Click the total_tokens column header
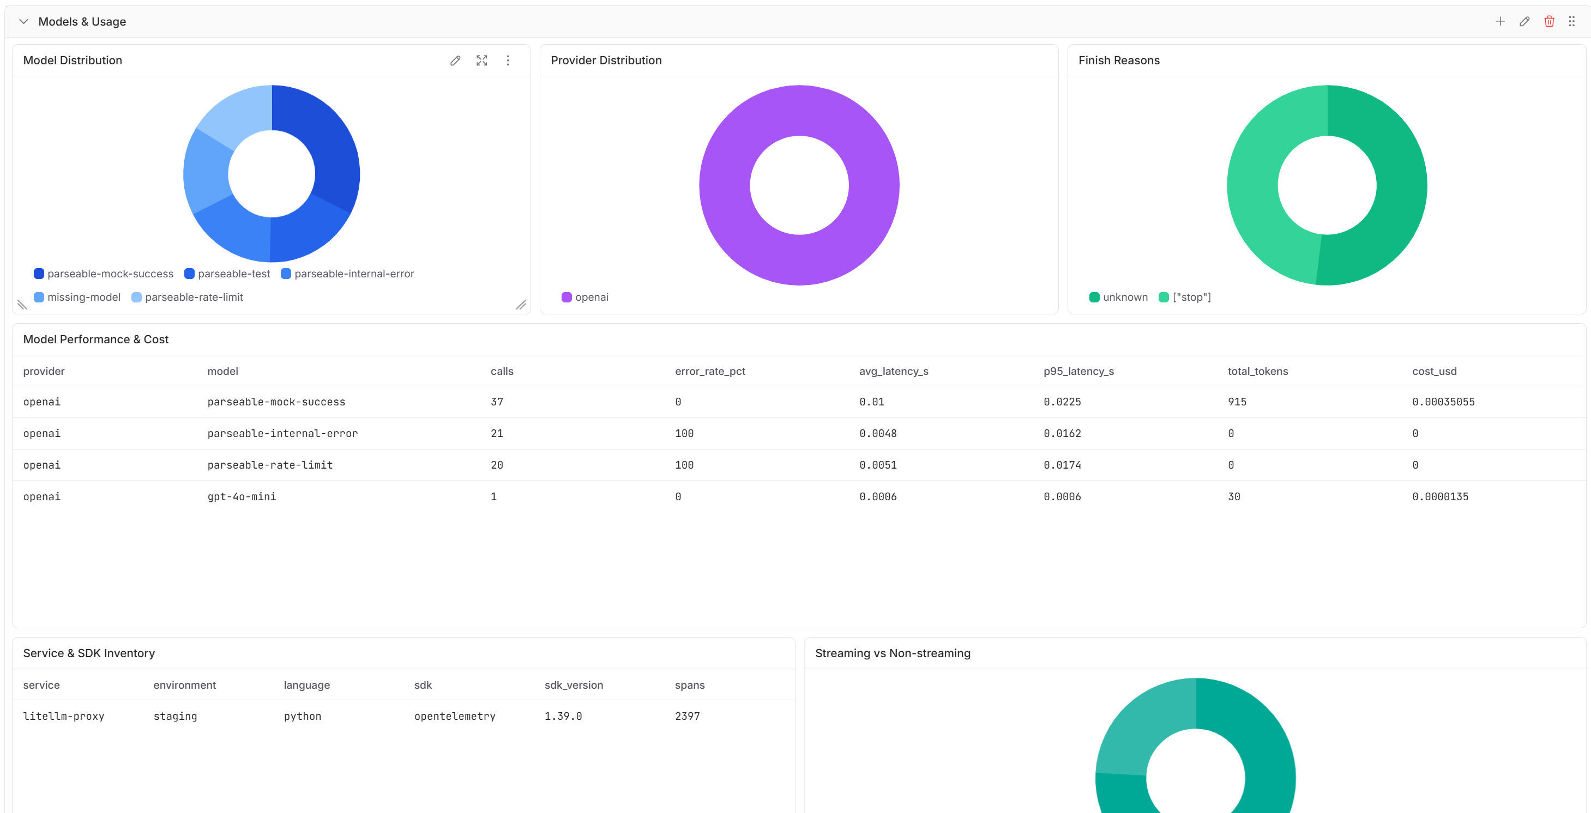This screenshot has height=813, width=1591. tap(1258, 371)
